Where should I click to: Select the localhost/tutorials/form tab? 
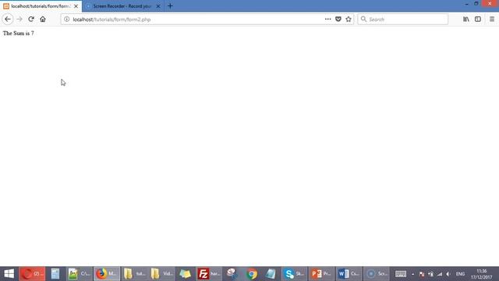(x=41, y=6)
